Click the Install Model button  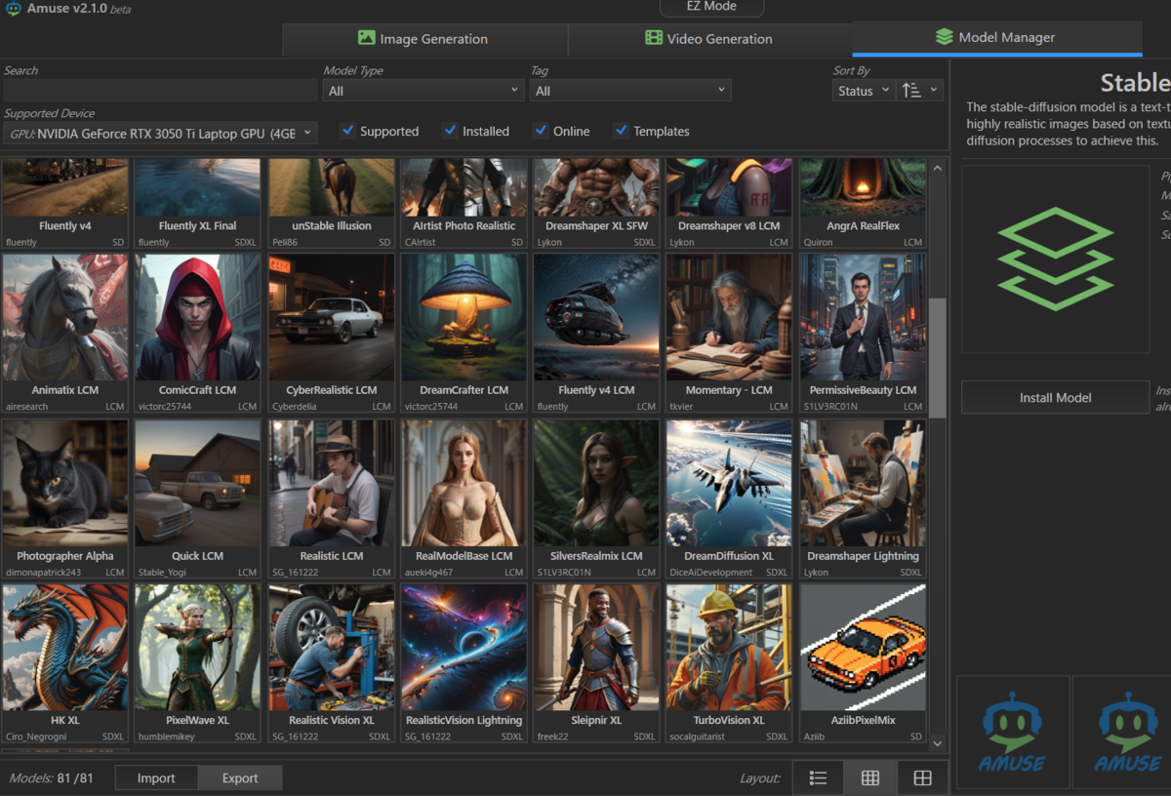[x=1055, y=397]
